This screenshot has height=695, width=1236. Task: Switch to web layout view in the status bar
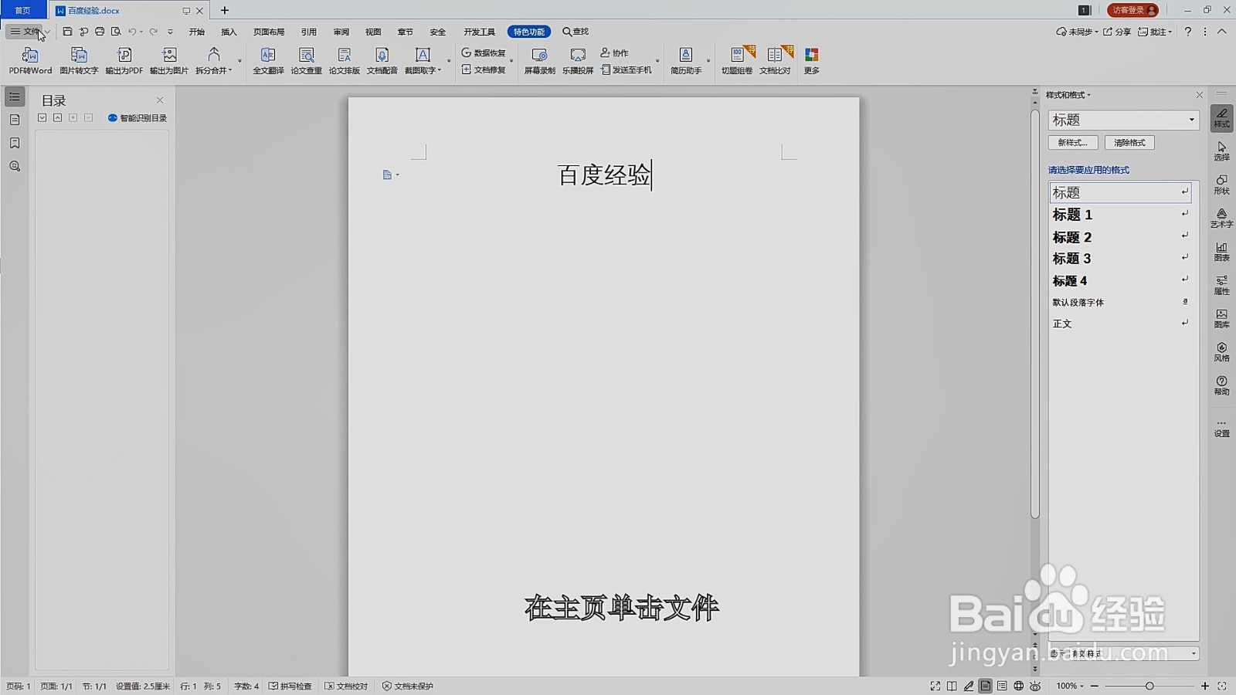tap(1018, 686)
